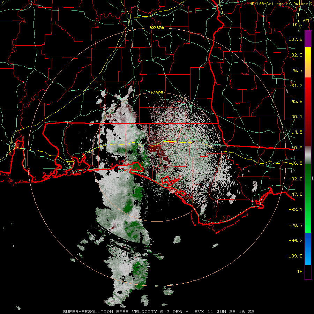Click the VEL legend title

click(306, 21)
